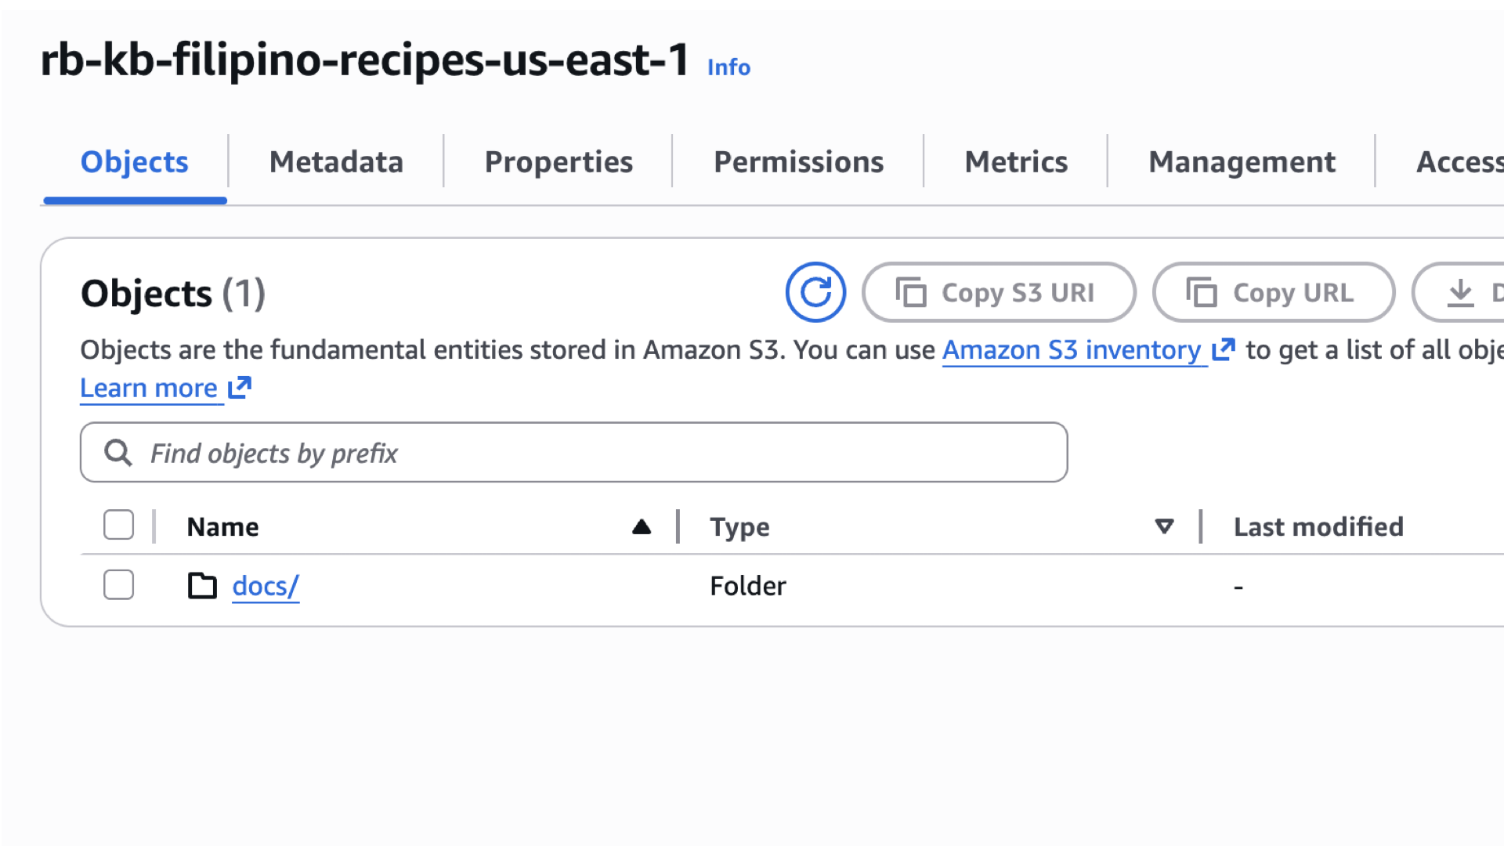Switch to the Metadata tab
Screen dimensions: 1504x846
336,161
